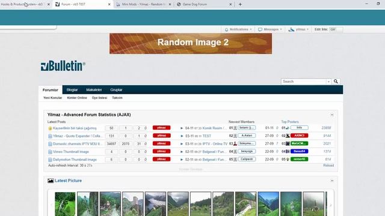Open the Dailymotion Thumbnail Image post
Image resolution: width=385 pixels, height=216 pixels.
75,160
